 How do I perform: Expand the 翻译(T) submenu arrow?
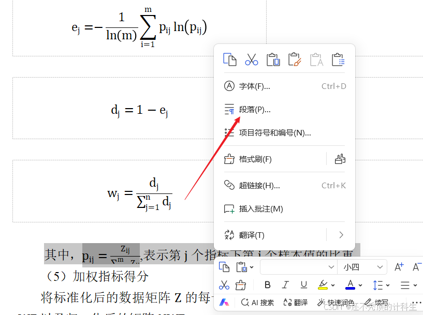341,235
